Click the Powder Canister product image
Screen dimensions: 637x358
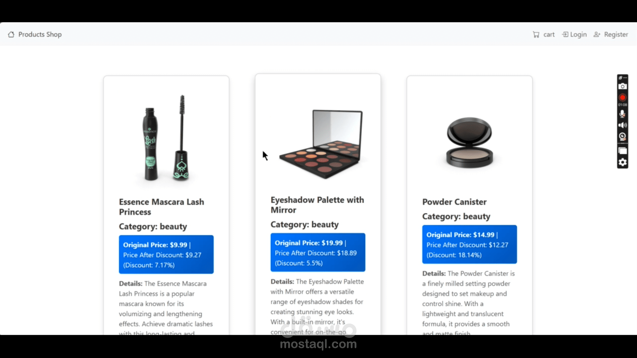469,143
